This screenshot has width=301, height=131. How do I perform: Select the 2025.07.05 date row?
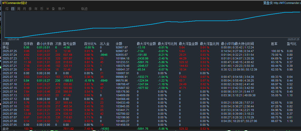(9, 124)
